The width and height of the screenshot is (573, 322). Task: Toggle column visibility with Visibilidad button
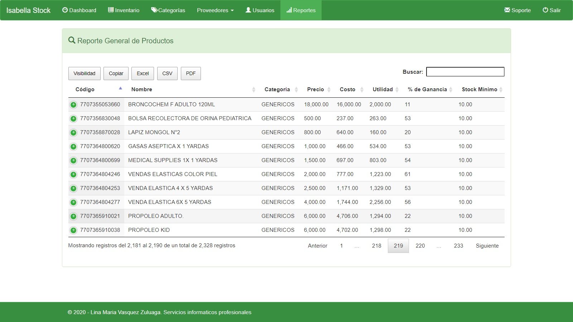85,73
